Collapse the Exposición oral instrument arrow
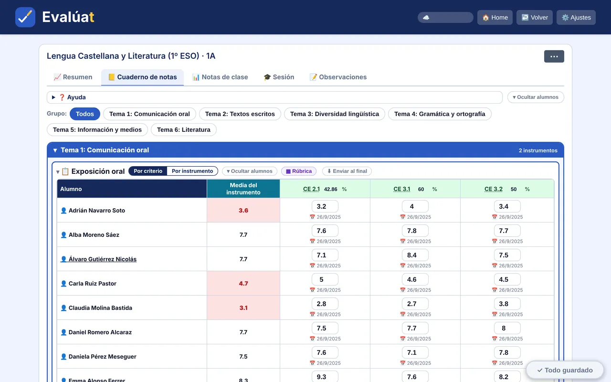 (58, 172)
